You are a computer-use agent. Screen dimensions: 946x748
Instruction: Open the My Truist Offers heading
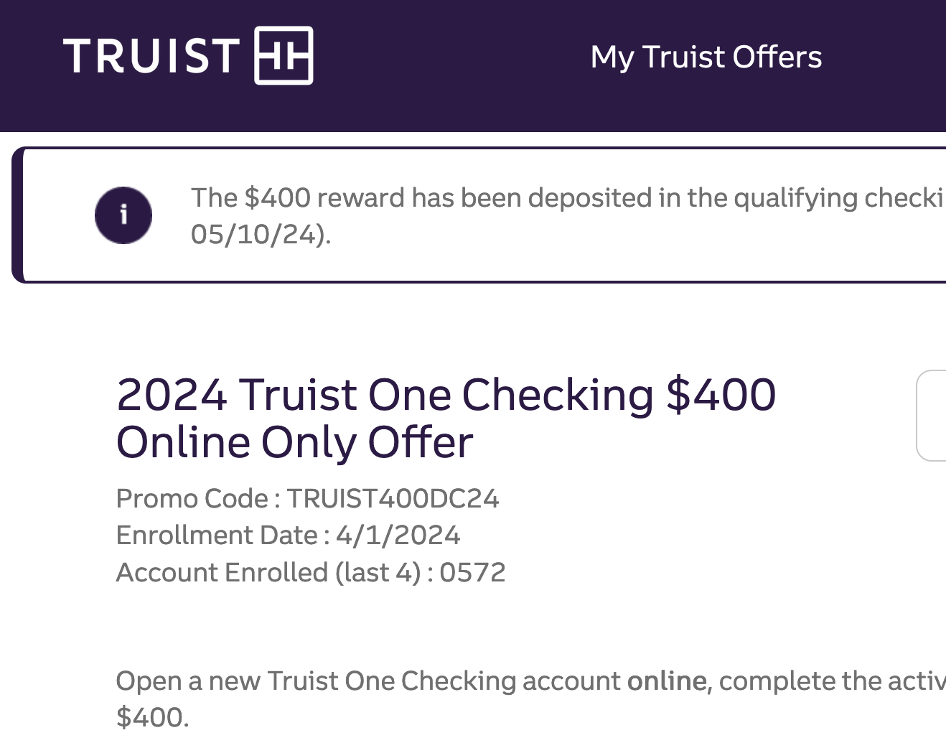pos(706,57)
